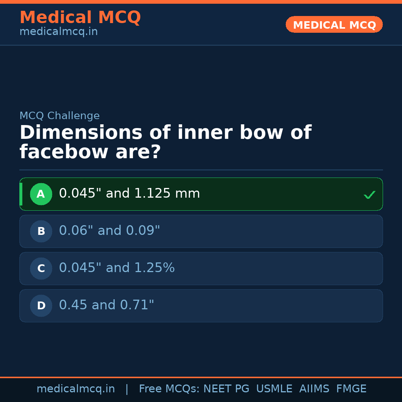The image size is (402, 402).
Task: Select the B circle badge
Action: (41, 231)
